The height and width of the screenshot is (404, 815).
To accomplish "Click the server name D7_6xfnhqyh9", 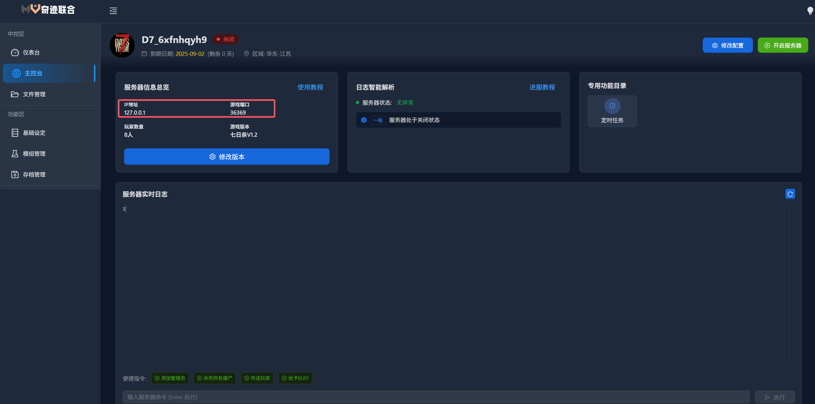I will coord(174,40).
